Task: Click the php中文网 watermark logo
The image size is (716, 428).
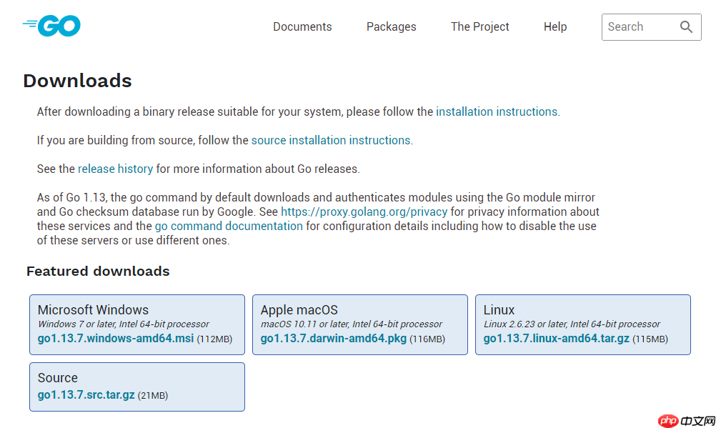Action: [x=687, y=421]
